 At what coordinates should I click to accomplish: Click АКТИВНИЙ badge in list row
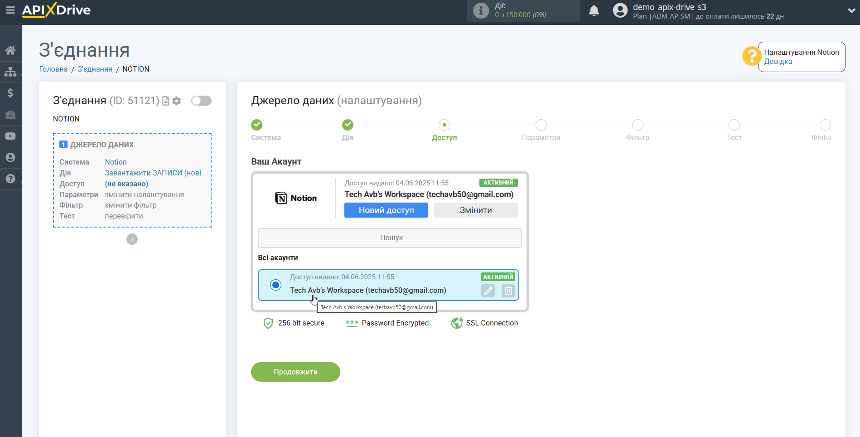pyautogui.click(x=498, y=277)
